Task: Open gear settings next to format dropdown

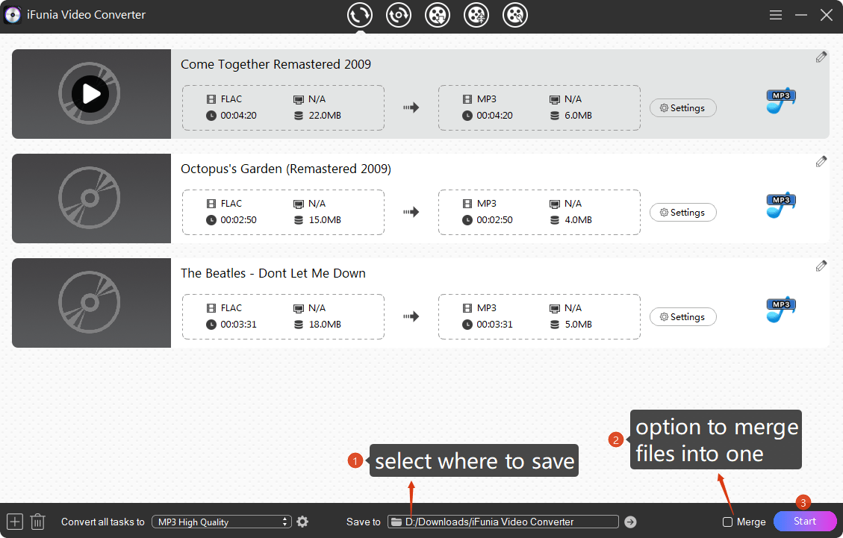Action: click(302, 522)
